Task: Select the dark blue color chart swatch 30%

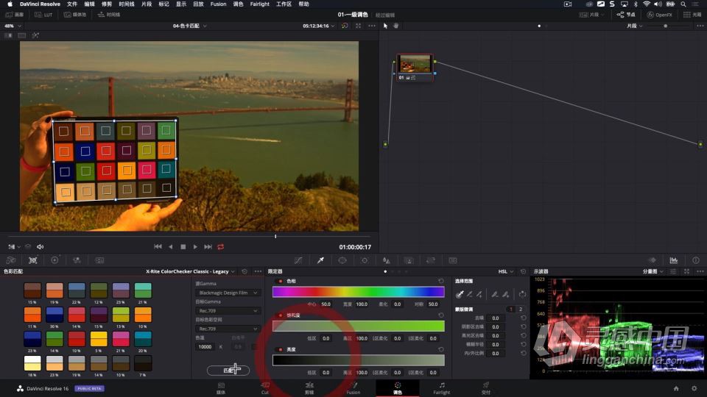Action: pos(54,315)
